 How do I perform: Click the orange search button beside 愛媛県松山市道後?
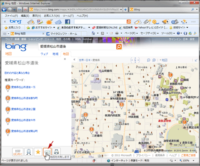click(x=119, y=46)
